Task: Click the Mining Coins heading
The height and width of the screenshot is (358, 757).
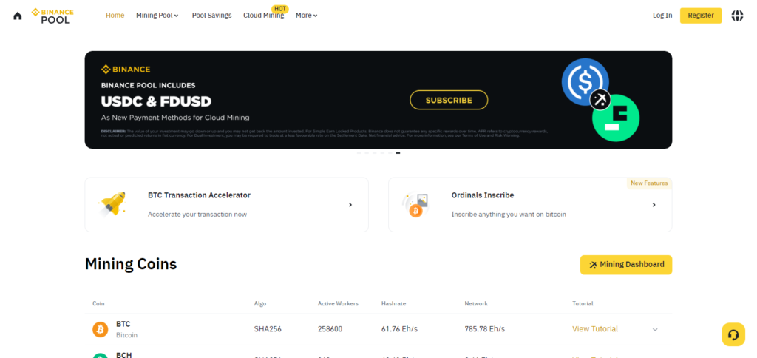Action: click(131, 264)
